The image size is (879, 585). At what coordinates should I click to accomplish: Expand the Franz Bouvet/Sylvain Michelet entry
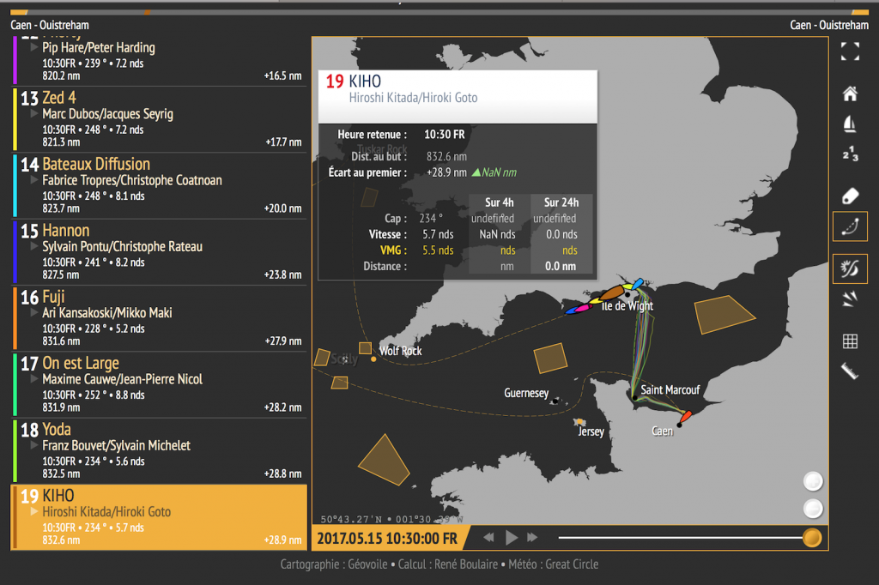point(34,445)
